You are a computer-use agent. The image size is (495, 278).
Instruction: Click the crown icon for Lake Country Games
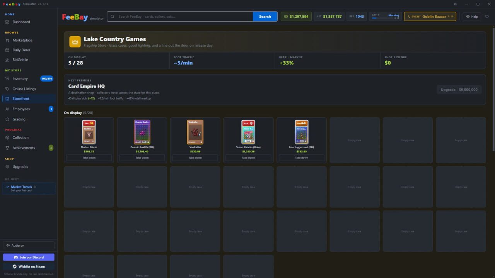pyautogui.click(x=75, y=42)
